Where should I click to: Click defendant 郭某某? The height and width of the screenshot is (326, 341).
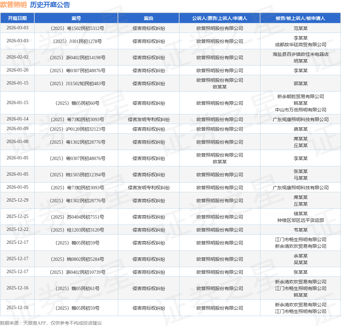[301, 83]
